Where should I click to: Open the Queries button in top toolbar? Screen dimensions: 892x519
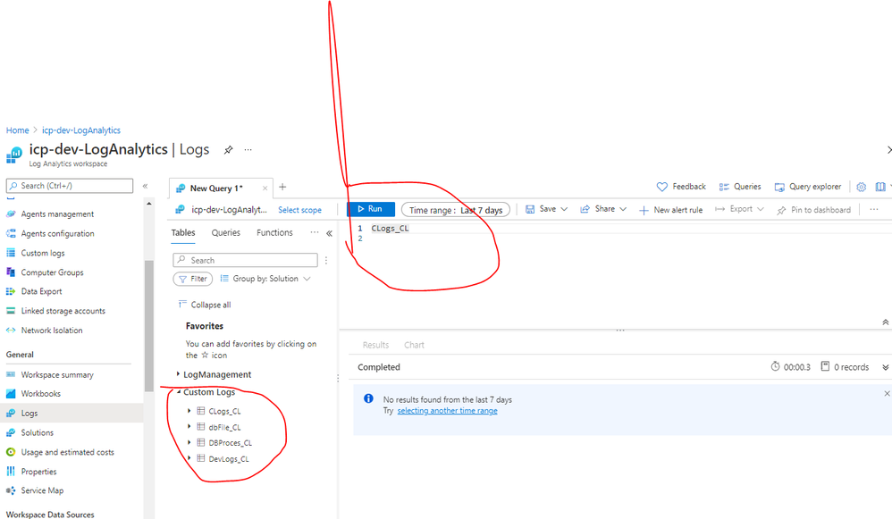point(739,187)
